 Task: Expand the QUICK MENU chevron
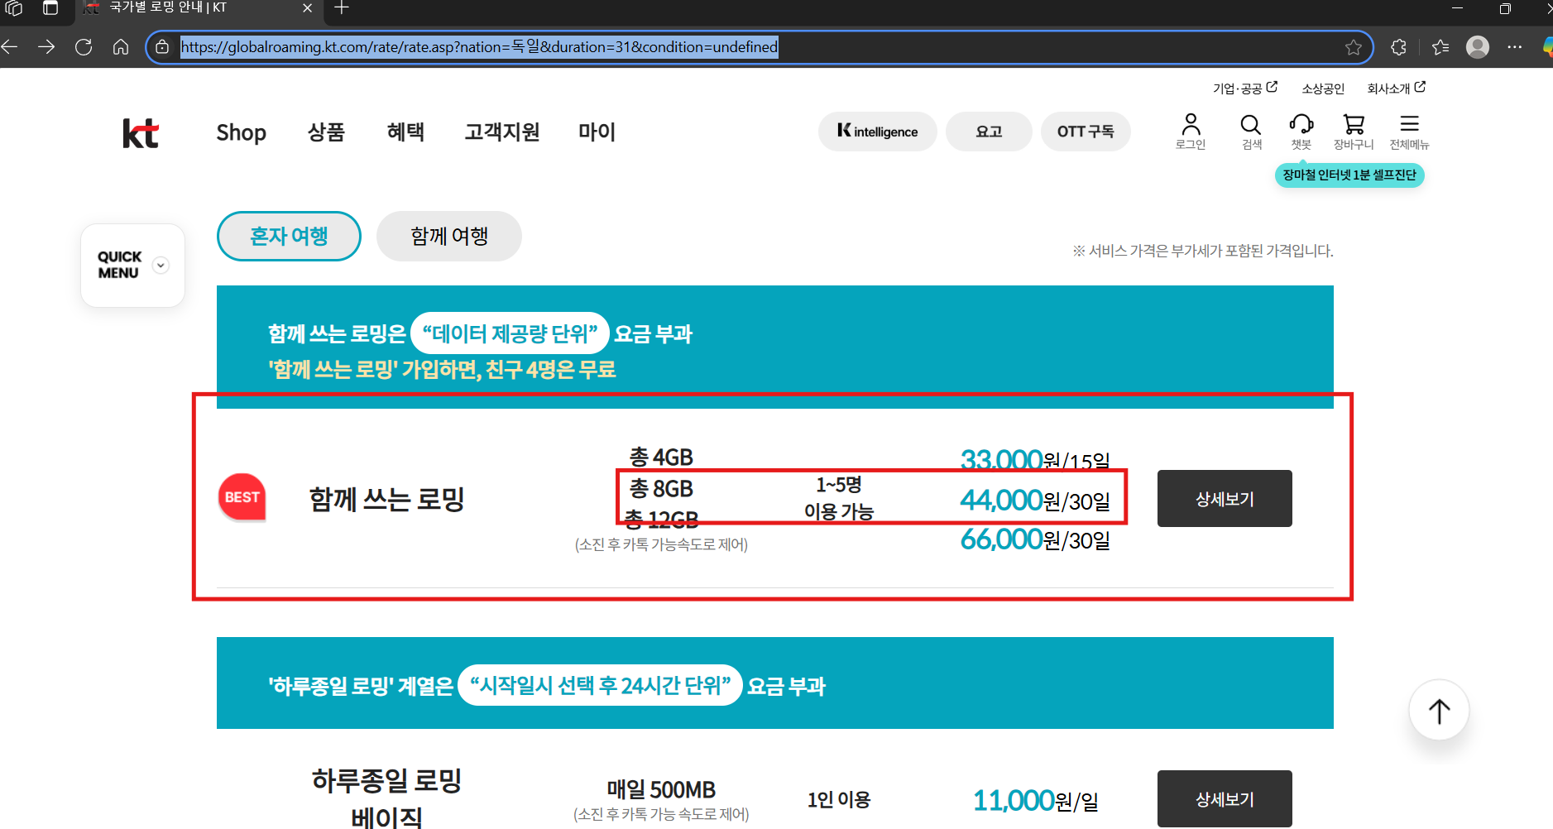pyautogui.click(x=161, y=266)
